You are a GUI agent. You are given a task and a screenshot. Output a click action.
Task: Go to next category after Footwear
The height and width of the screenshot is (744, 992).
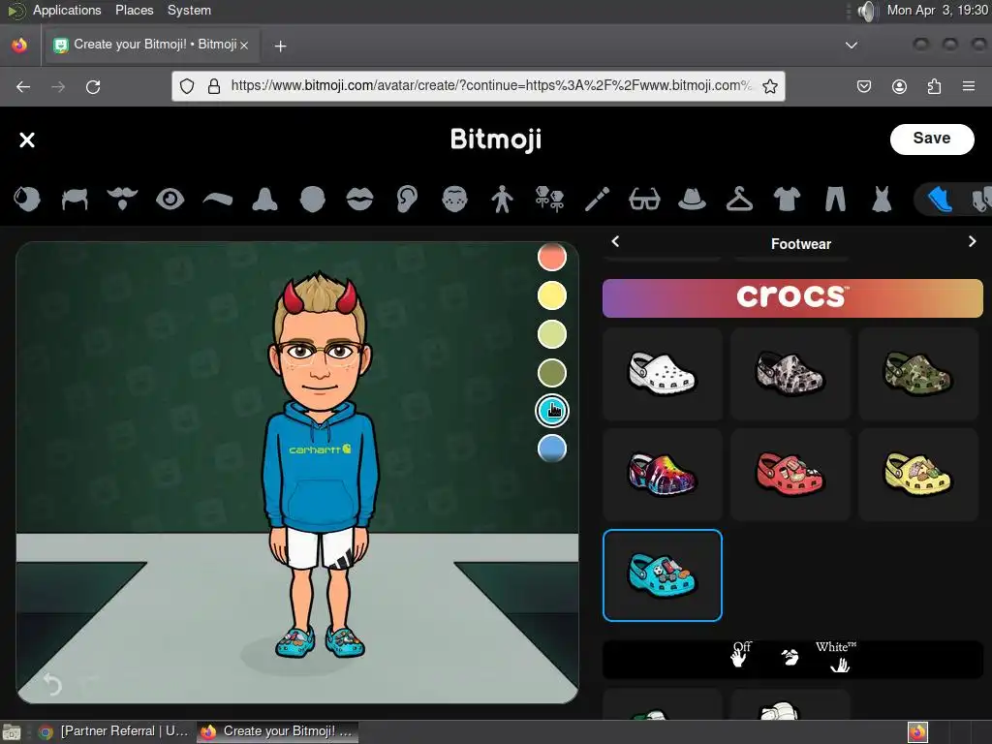click(972, 241)
